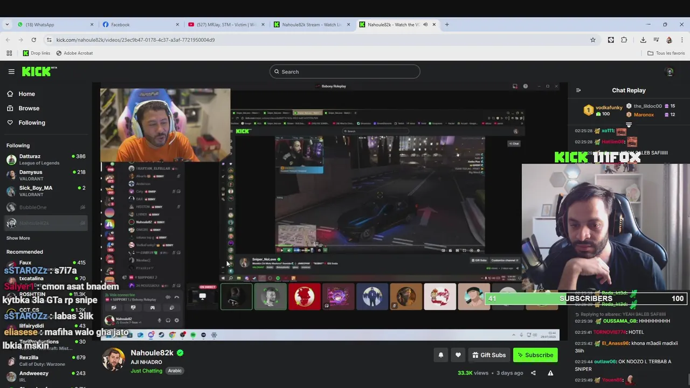Expand the chat leaderboard arrow

tap(629, 125)
